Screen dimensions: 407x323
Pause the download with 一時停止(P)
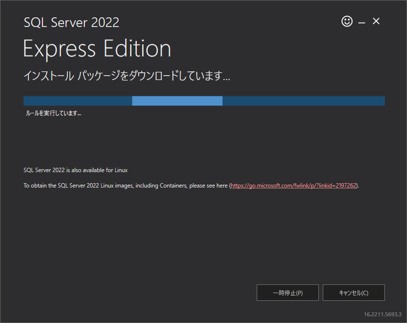coord(288,293)
